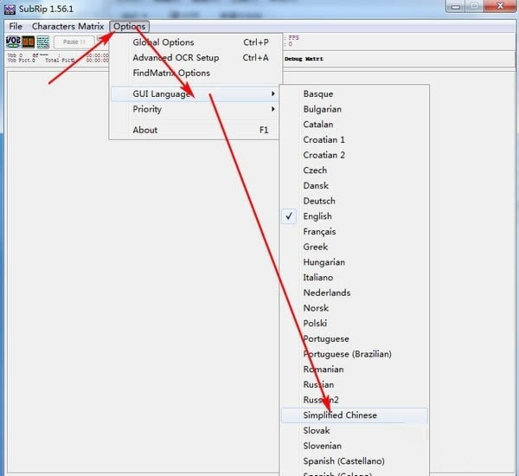
Task: Open Global Options dialog
Action: pos(163,42)
